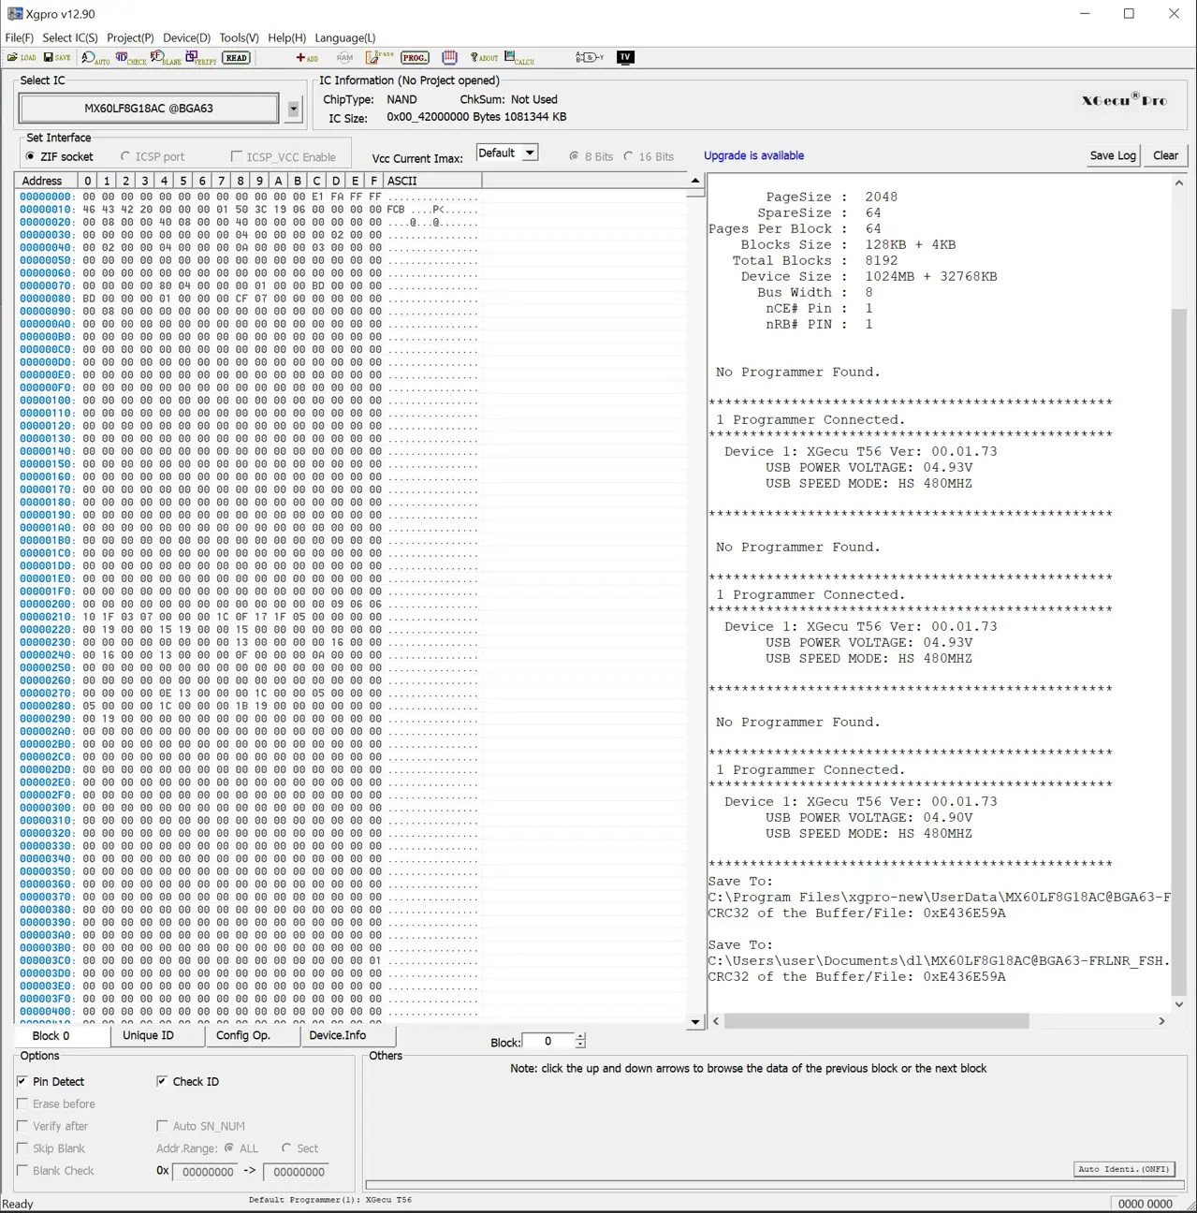The image size is (1197, 1213).
Task: Click the READ chip icon
Action: pyautogui.click(x=236, y=58)
